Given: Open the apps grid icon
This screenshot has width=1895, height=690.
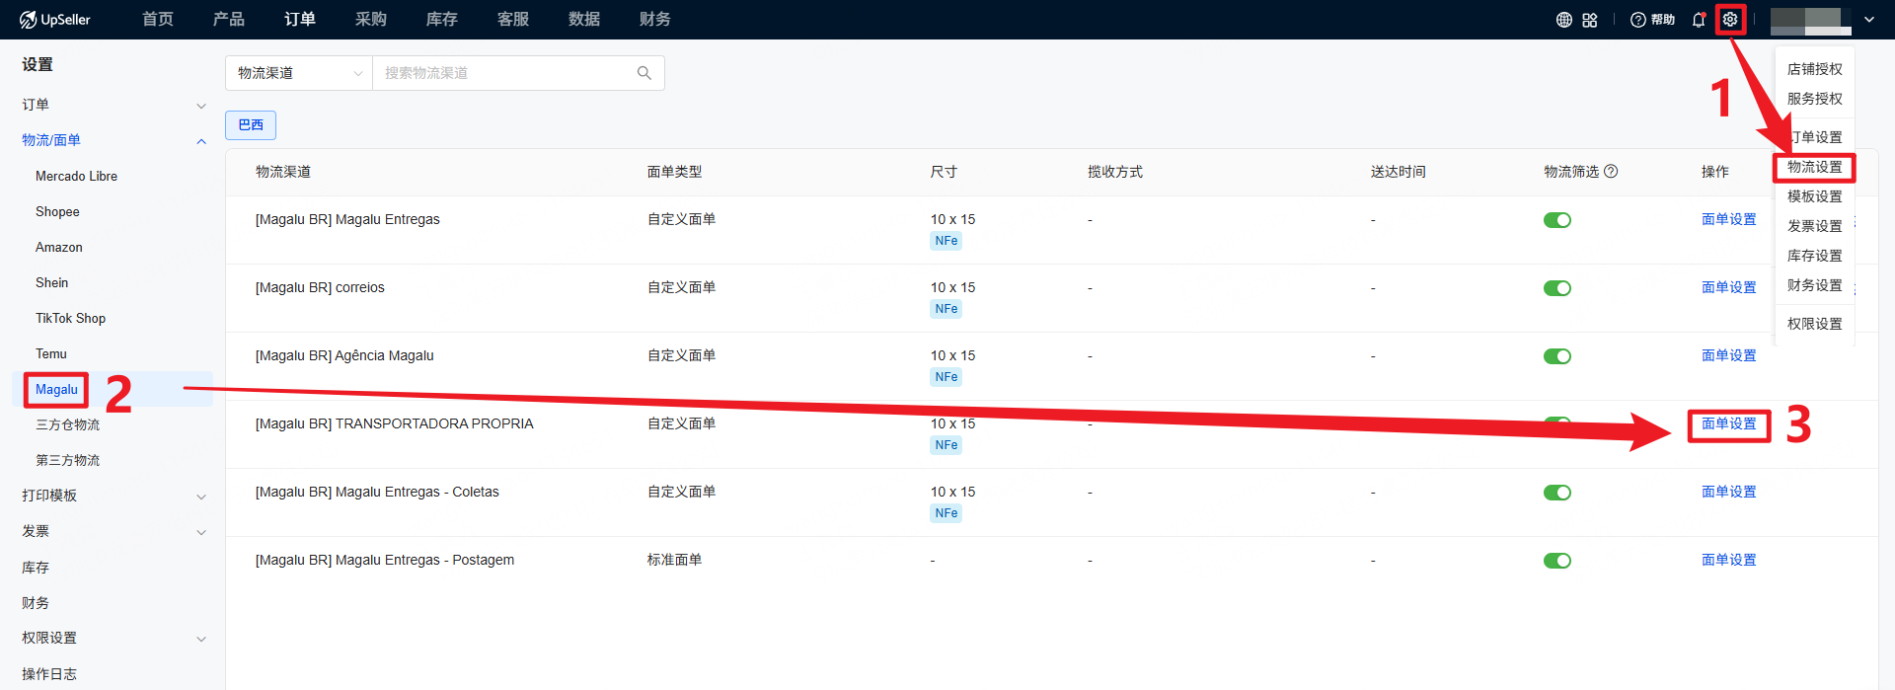Looking at the screenshot, I should [x=1590, y=20].
